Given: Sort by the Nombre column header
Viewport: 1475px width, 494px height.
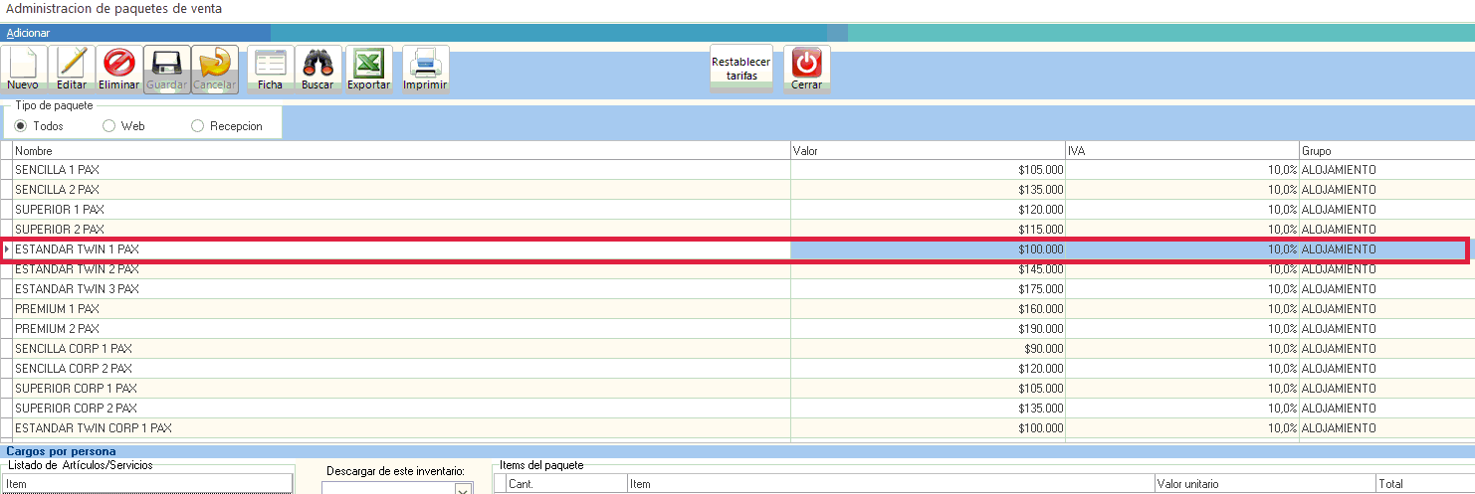Looking at the screenshot, I should point(398,150).
